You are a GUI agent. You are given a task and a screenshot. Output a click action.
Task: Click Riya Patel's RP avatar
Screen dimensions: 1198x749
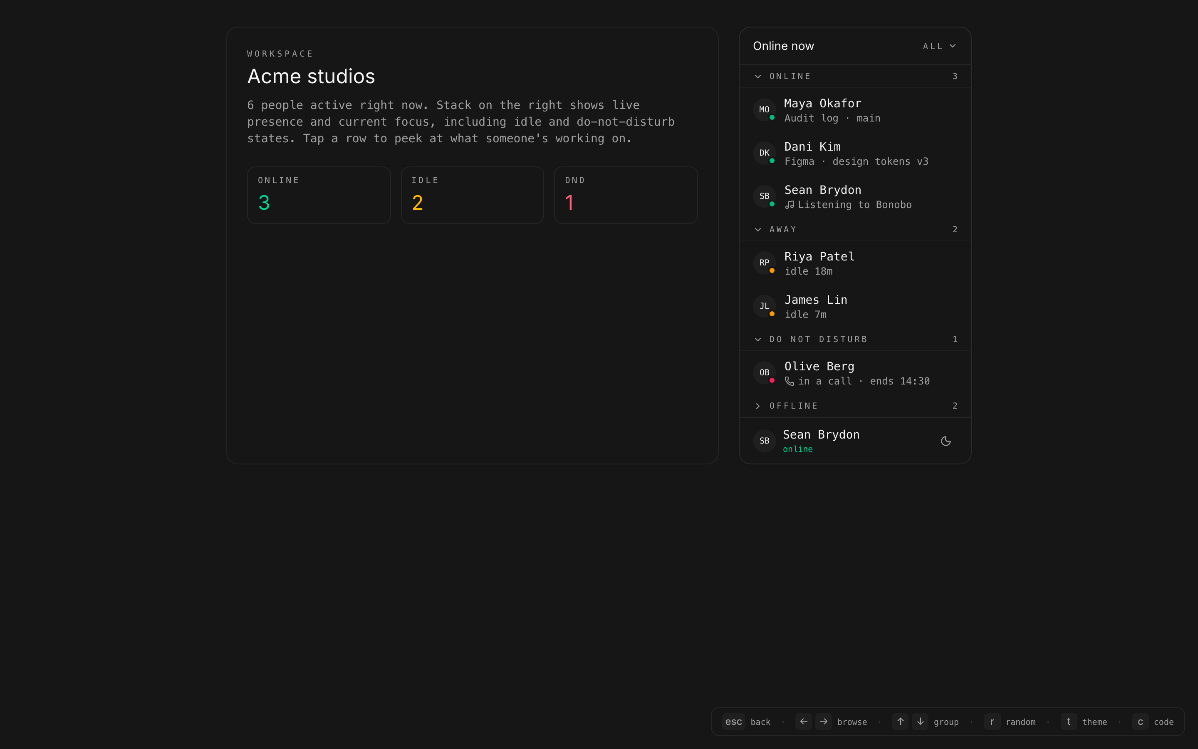(764, 263)
